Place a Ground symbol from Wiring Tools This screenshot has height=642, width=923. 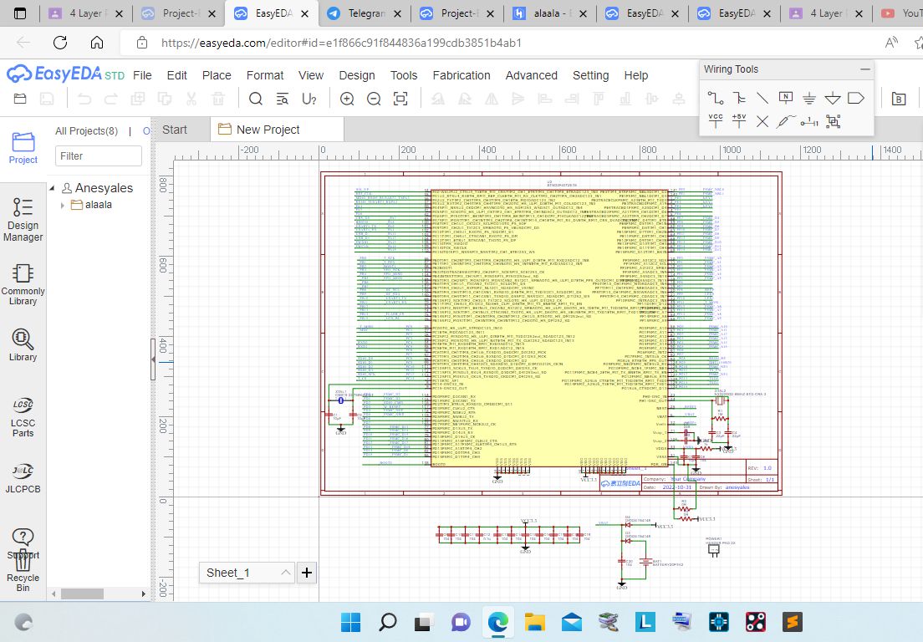(x=809, y=98)
